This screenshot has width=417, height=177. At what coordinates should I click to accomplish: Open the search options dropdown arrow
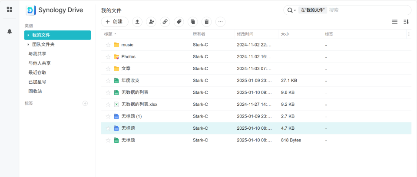(x=295, y=10)
